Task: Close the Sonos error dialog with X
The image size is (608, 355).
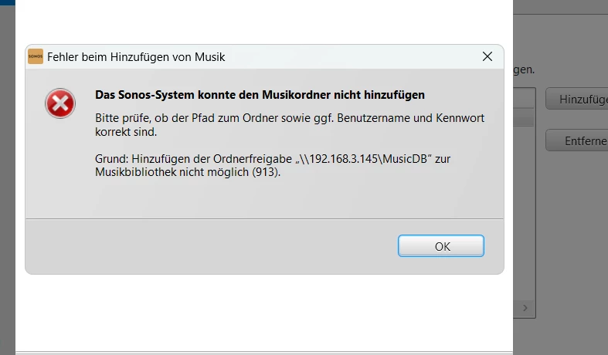Action: click(x=487, y=56)
